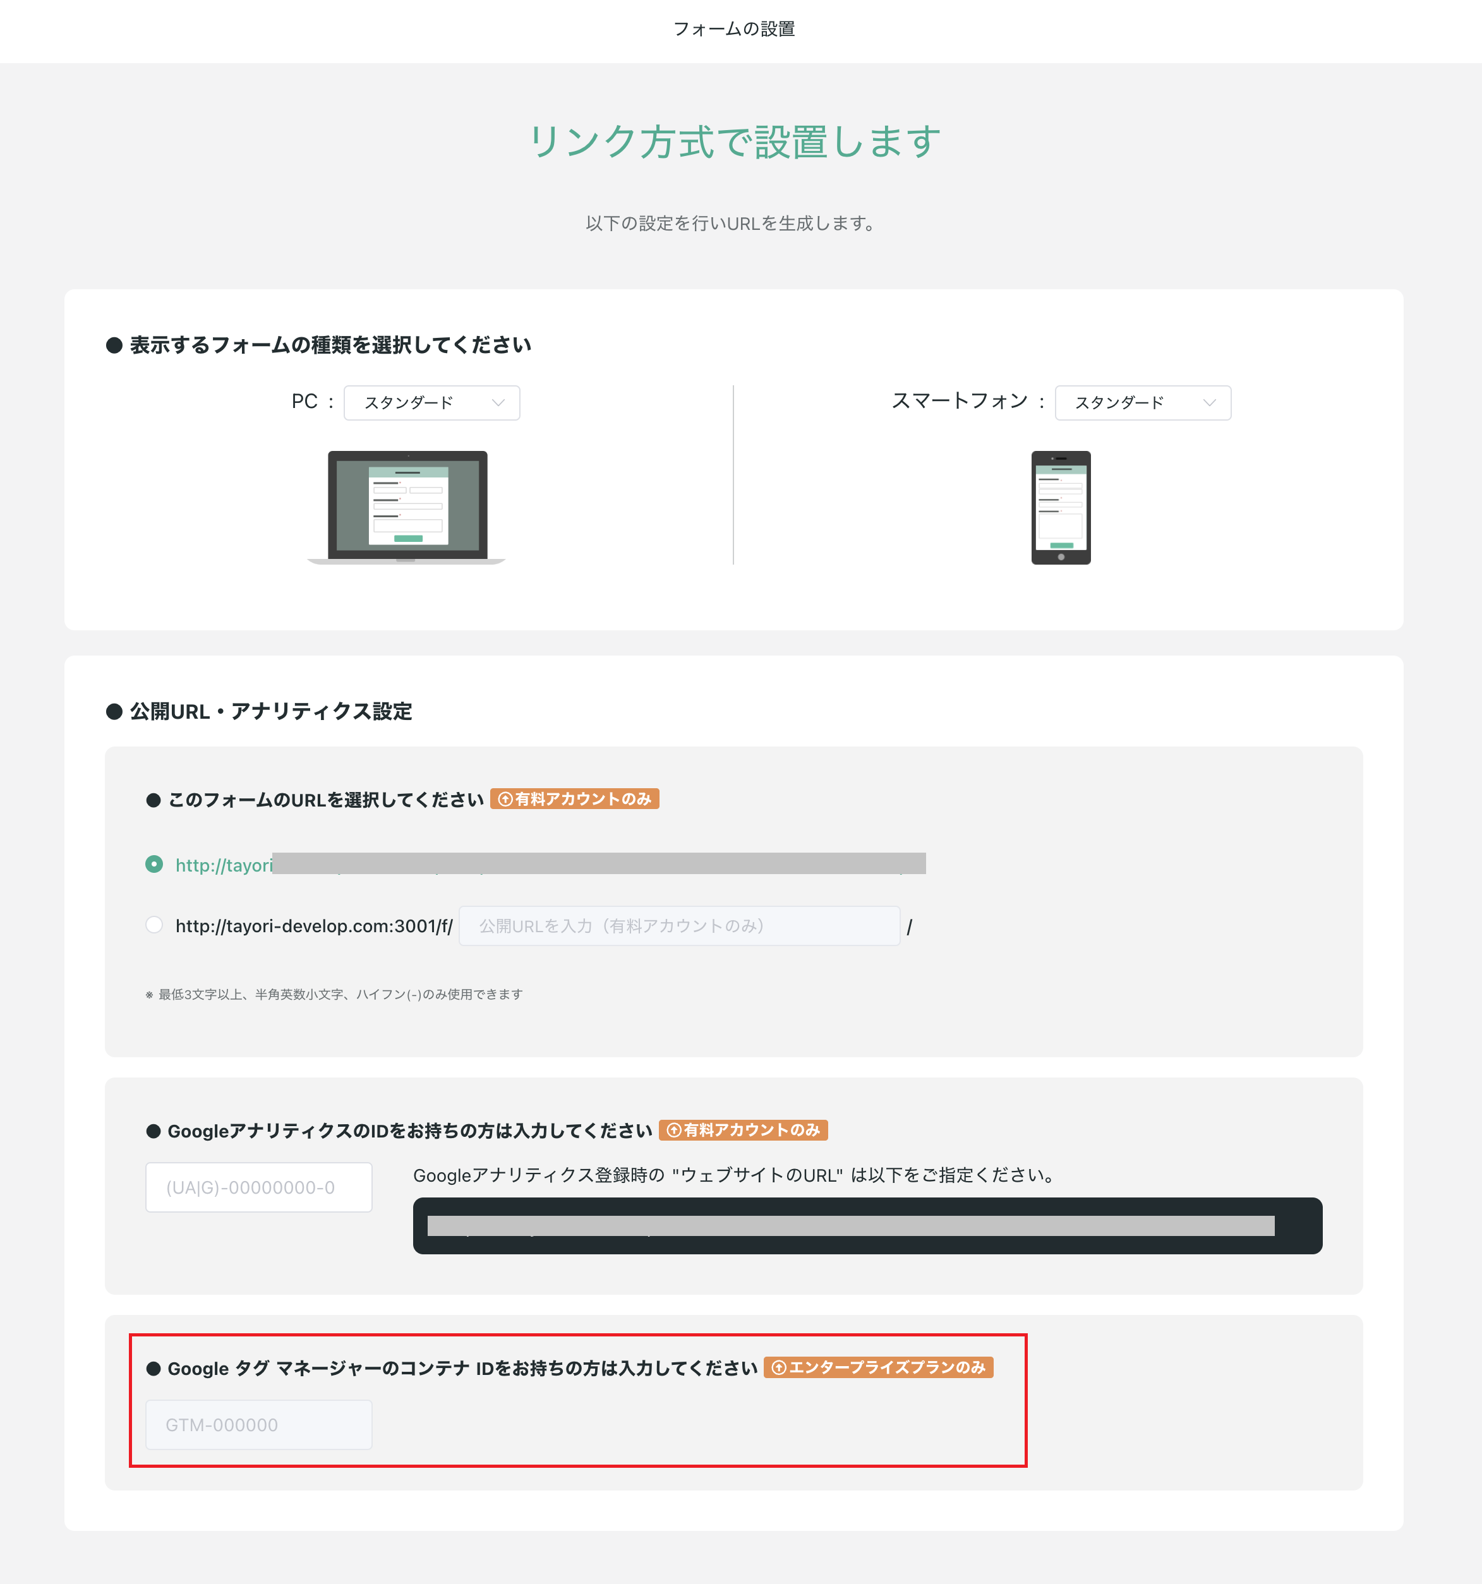Viewport: 1482px width, 1584px height.
Task: Click the upgrade arrow icon in the Analytics badge
Action: click(673, 1131)
